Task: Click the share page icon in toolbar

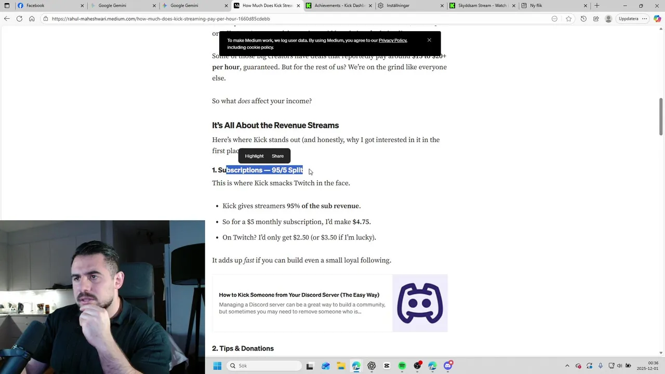Action: 596,19
